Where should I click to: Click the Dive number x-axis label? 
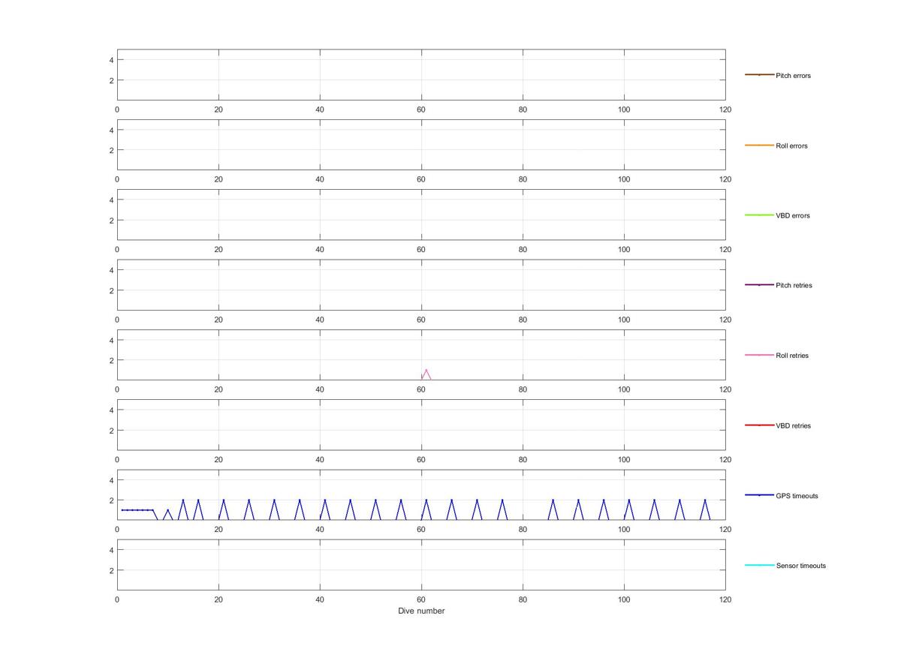click(421, 611)
